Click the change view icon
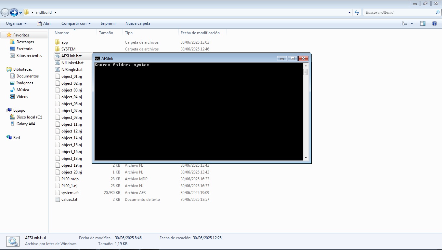 coord(405,23)
